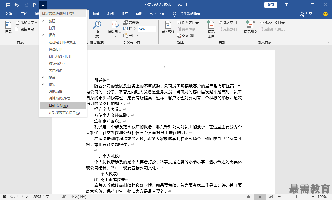Click the Ribbon Display Options icon
The height and width of the screenshot is (200, 332).
[x=286, y=5]
